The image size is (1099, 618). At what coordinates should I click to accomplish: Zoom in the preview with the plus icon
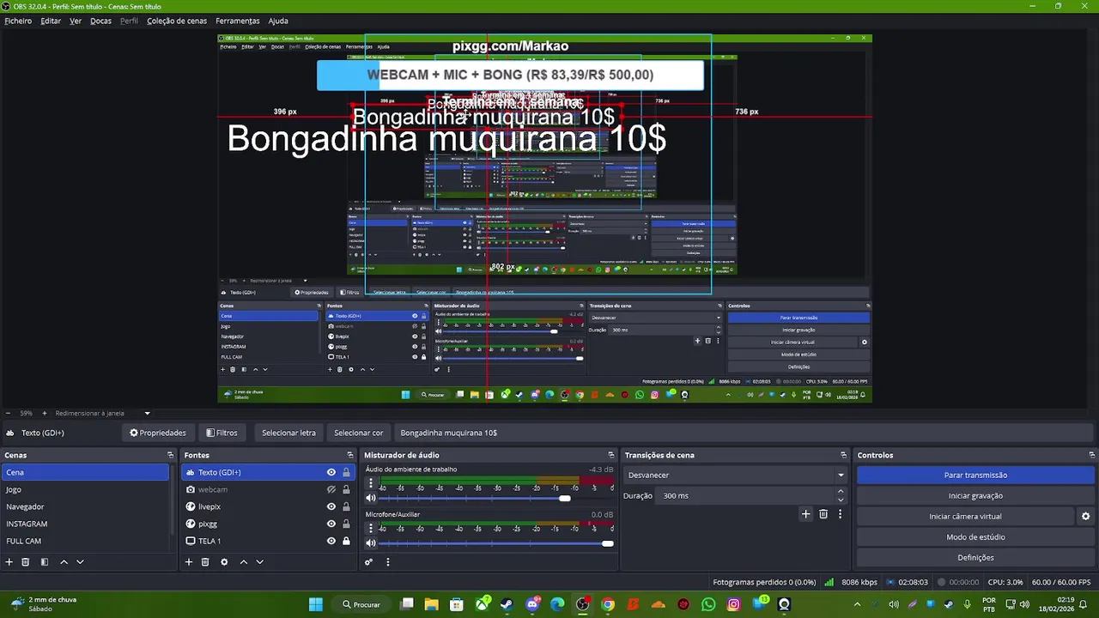[45, 413]
